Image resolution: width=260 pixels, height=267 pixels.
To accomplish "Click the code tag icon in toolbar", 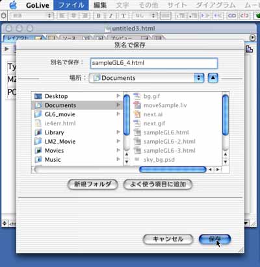I will (x=244, y=16).
